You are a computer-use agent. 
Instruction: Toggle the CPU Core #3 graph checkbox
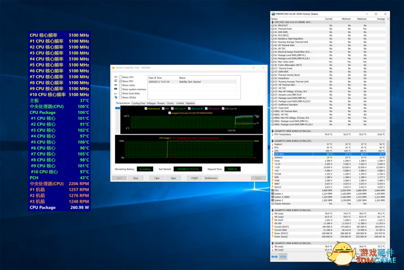(206, 109)
